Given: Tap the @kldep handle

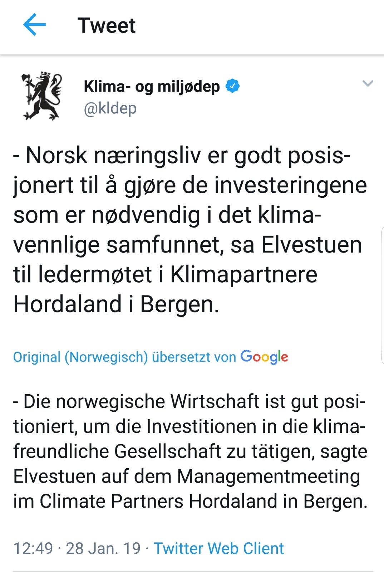Looking at the screenshot, I should [x=110, y=108].
